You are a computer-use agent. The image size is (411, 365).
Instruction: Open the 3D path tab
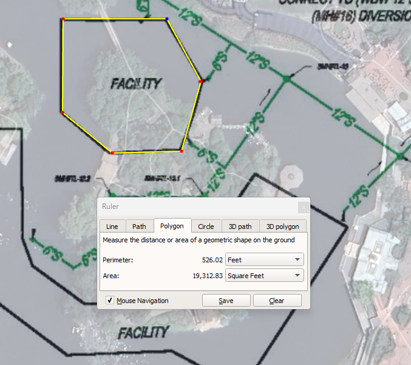click(240, 227)
